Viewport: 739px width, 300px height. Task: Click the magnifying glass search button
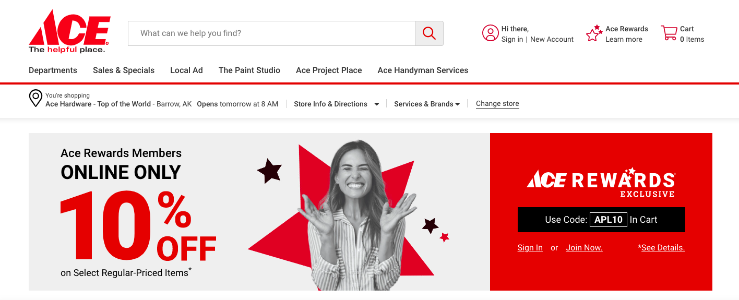pyautogui.click(x=429, y=33)
